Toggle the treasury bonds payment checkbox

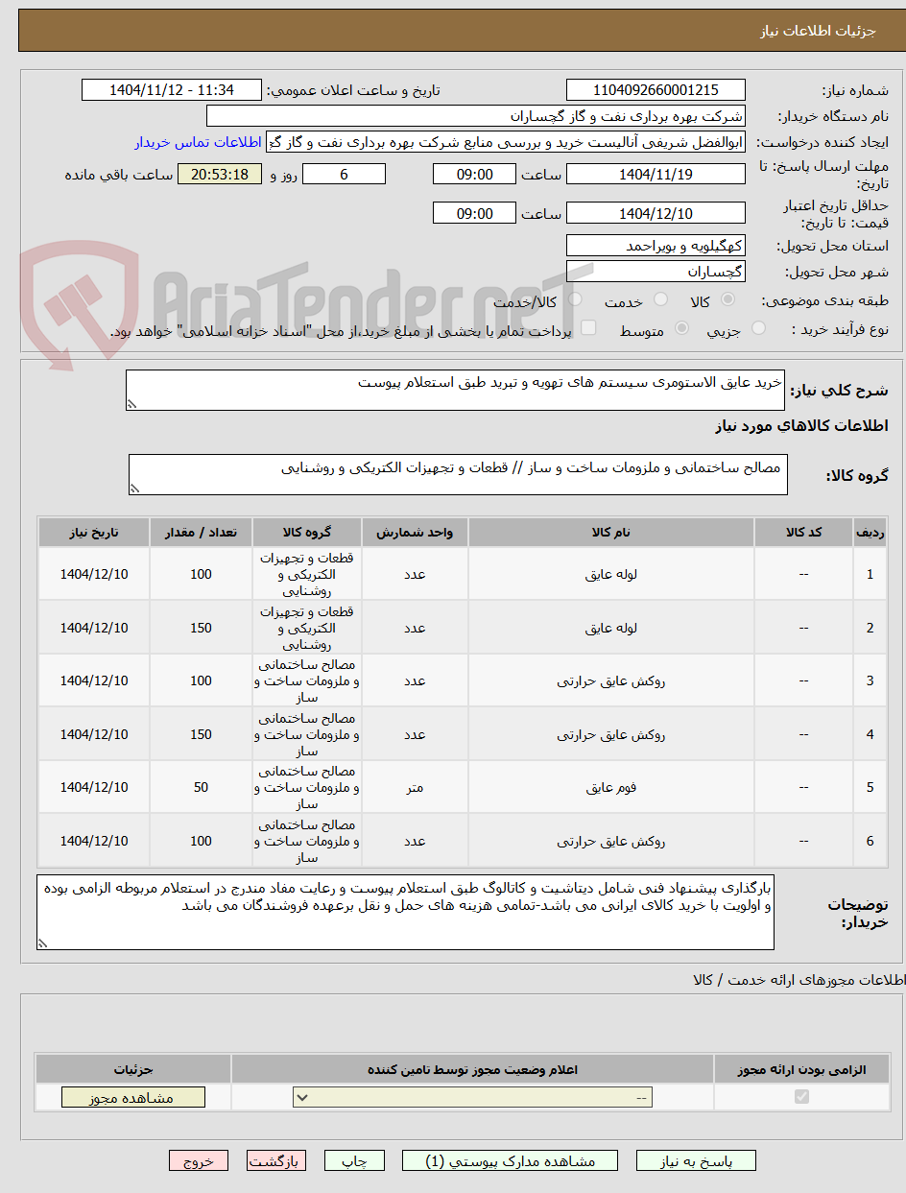[588, 329]
